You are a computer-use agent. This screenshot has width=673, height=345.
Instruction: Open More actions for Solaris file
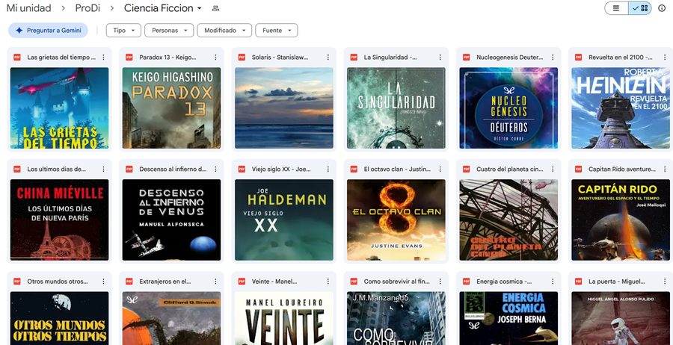point(328,57)
